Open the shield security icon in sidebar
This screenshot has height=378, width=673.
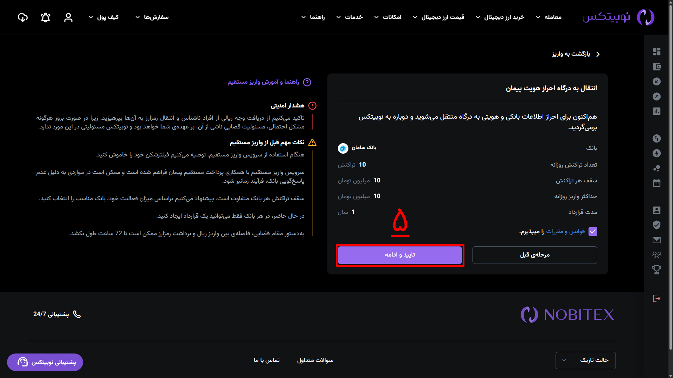657,225
